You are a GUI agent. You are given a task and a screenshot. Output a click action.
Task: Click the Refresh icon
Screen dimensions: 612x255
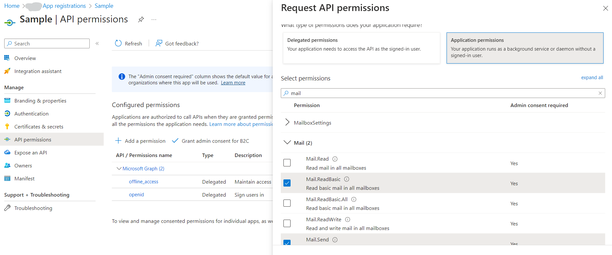[118, 43]
